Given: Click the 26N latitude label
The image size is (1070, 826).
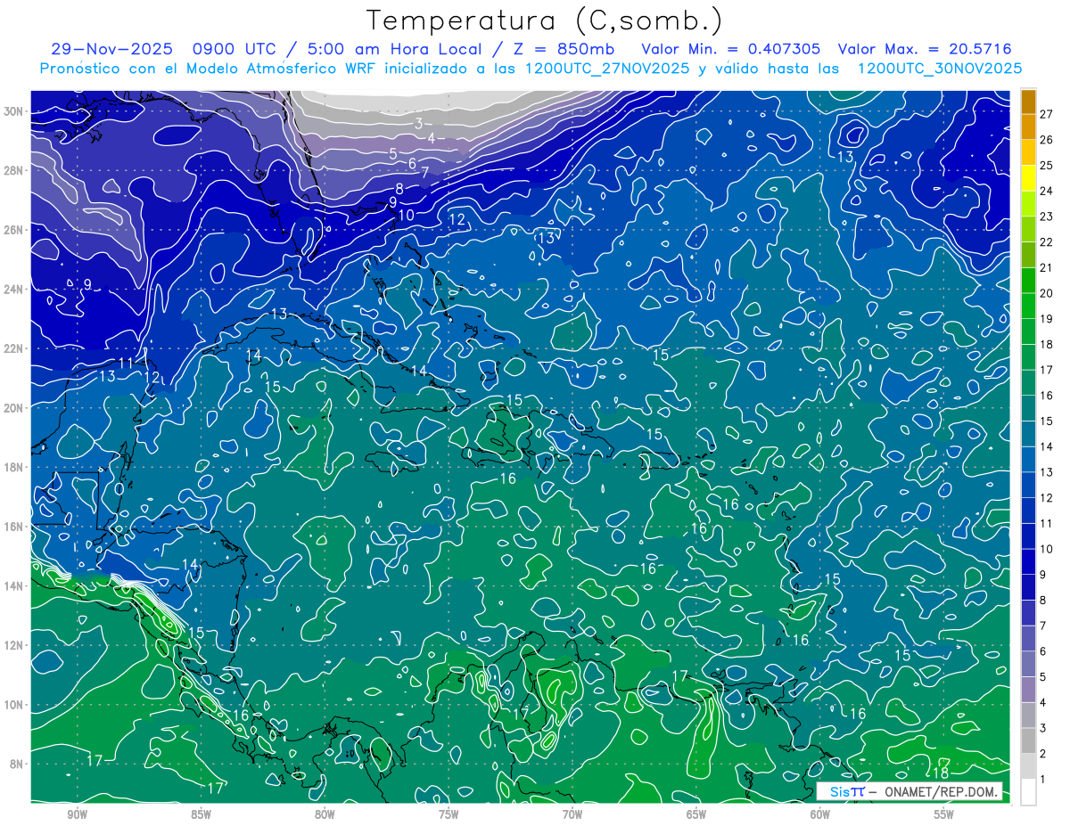Looking at the screenshot, I should point(15,230).
